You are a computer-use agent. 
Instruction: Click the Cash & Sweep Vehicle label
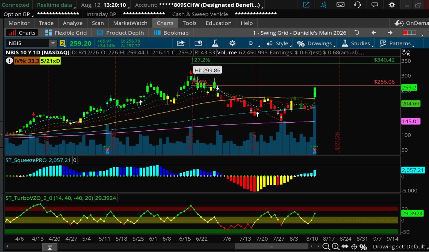coord(200,14)
